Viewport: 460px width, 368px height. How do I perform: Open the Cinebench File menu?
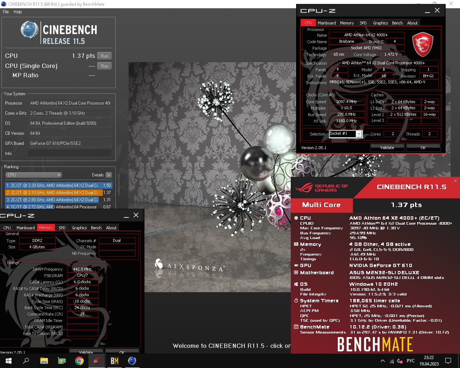(x=6, y=12)
